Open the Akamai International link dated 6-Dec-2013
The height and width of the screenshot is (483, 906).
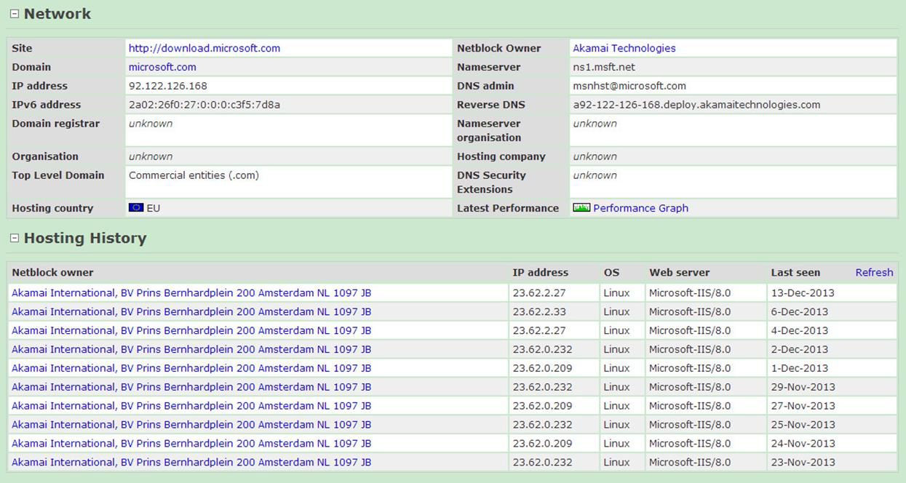[x=191, y=311]
